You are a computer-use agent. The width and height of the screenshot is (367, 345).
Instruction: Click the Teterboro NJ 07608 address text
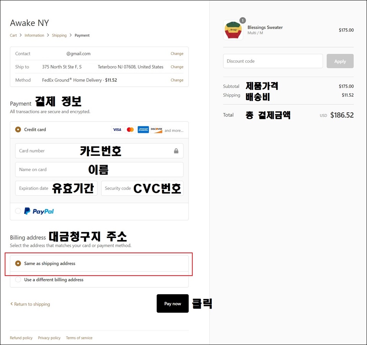pos(130,67)
